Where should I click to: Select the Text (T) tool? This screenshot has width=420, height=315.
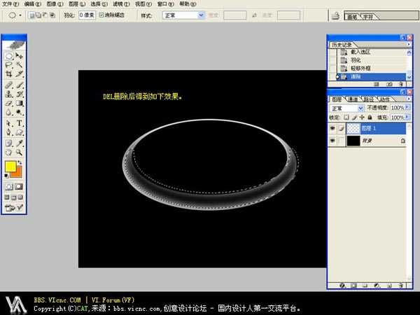[x=20, y=122]
